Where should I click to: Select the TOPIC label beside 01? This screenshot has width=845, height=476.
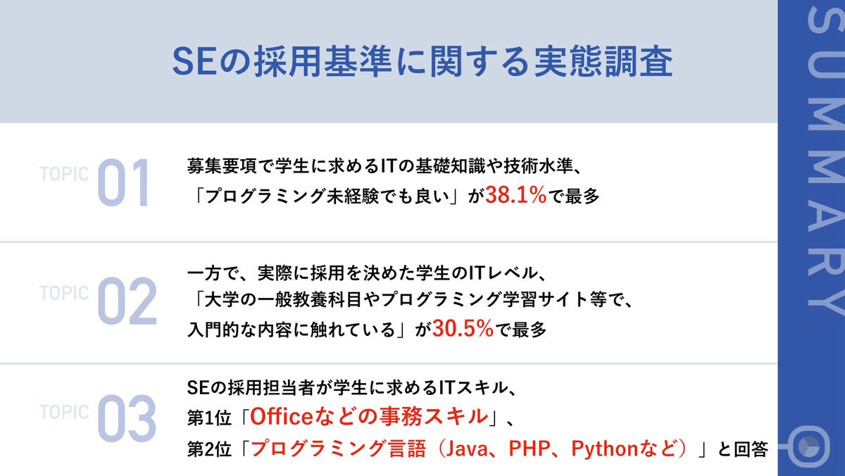pos(63,175)
